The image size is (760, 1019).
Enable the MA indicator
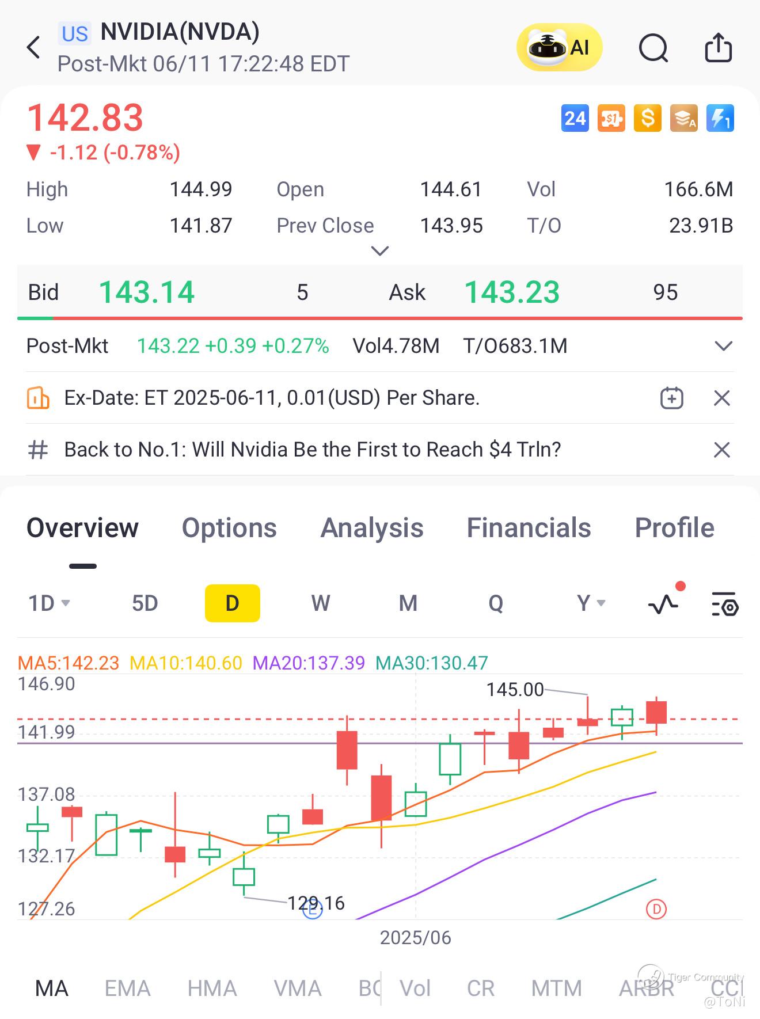52,988
